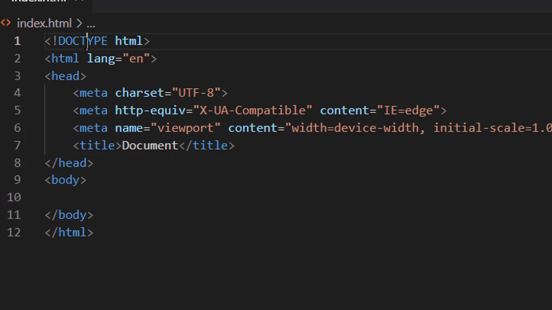Expand the breadcrumb chevron after index.html

tap(79, 23)
